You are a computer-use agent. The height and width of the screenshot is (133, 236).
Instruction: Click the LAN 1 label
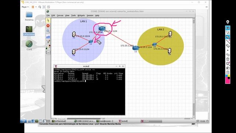(x=83, y=21)
